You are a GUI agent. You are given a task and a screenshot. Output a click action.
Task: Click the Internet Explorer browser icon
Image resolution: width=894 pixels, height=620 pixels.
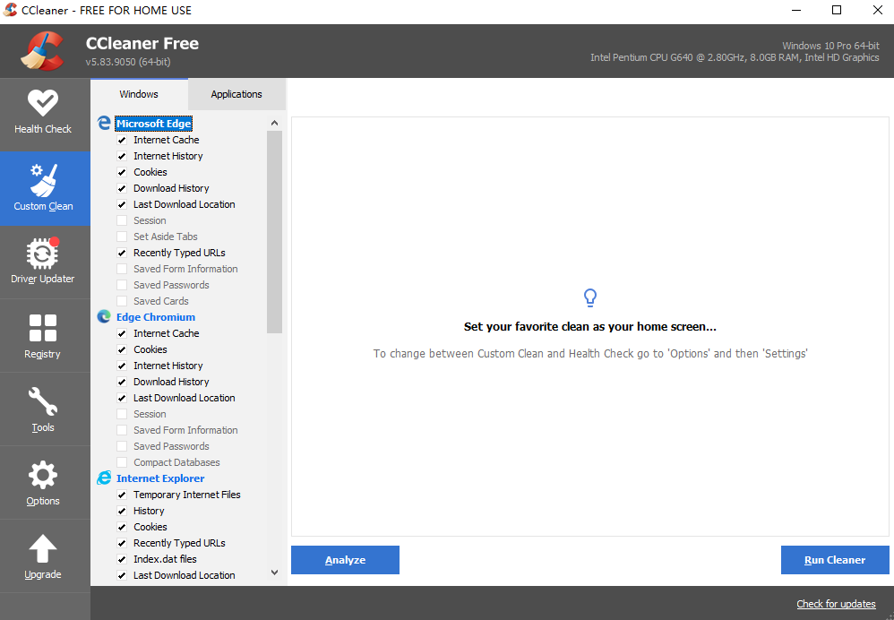(x=105, y=478)
